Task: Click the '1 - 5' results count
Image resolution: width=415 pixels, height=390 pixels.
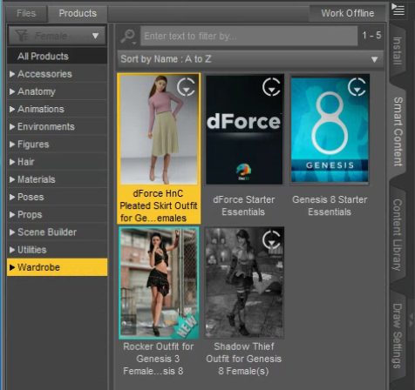Action: [371, 36]
